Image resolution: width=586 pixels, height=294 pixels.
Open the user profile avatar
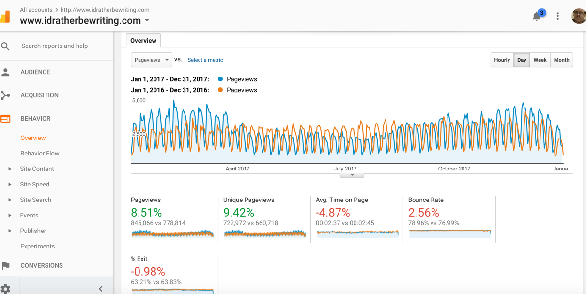point(578,16)
